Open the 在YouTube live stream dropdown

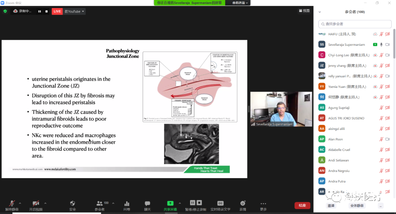(x=74, y=11)
